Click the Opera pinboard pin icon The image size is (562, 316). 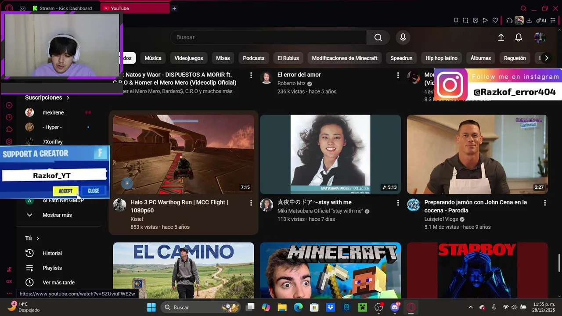coord(456,20)
